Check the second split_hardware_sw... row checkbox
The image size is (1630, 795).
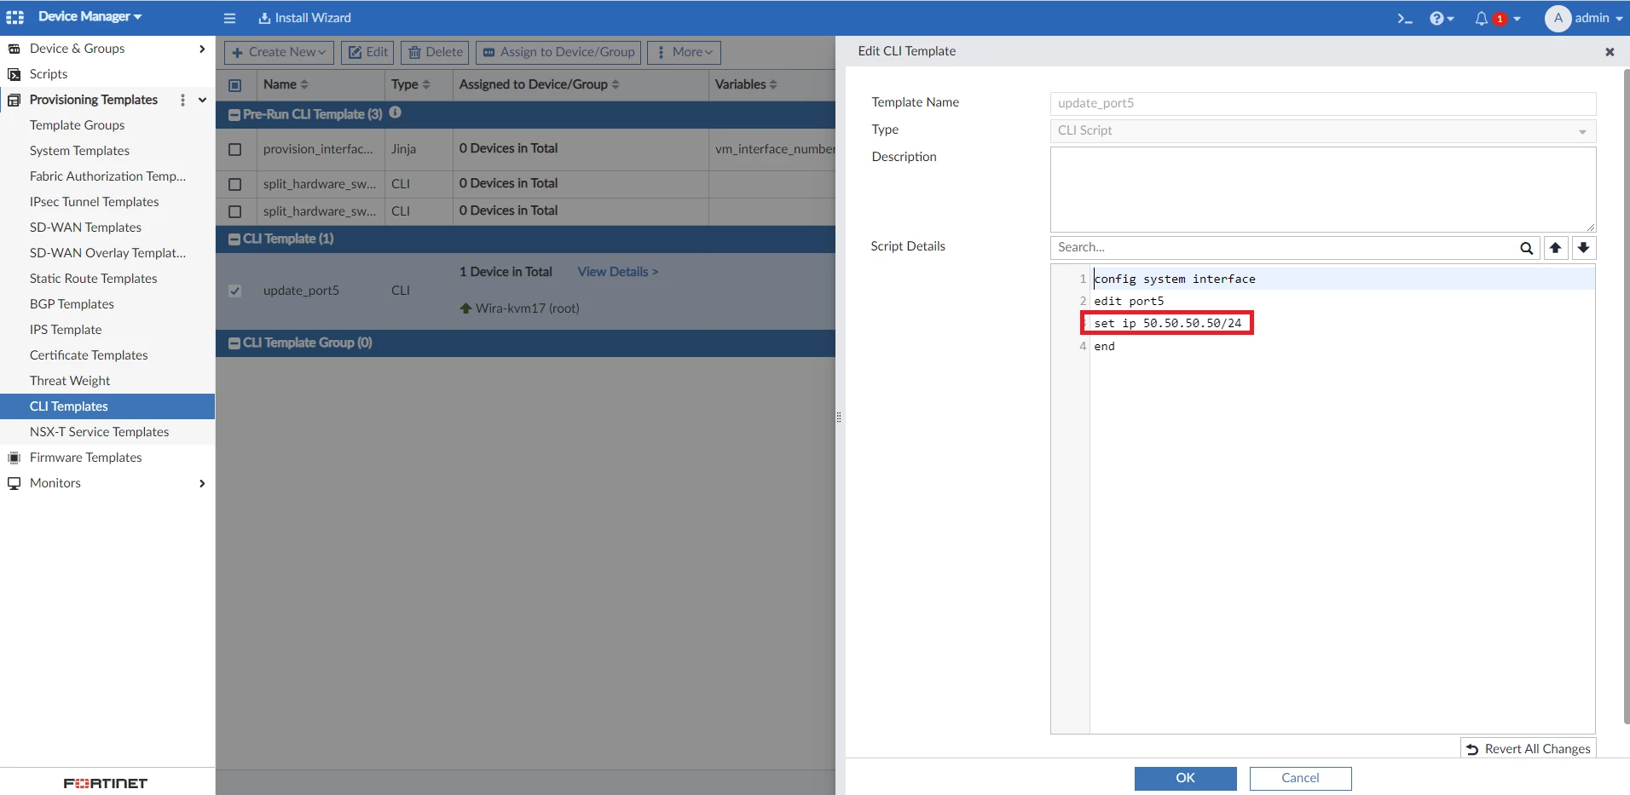point(235,211)
